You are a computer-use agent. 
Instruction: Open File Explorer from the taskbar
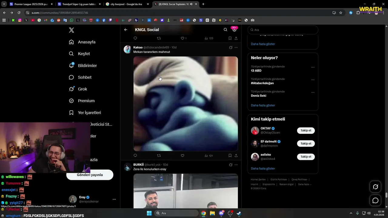click(212, 213)
